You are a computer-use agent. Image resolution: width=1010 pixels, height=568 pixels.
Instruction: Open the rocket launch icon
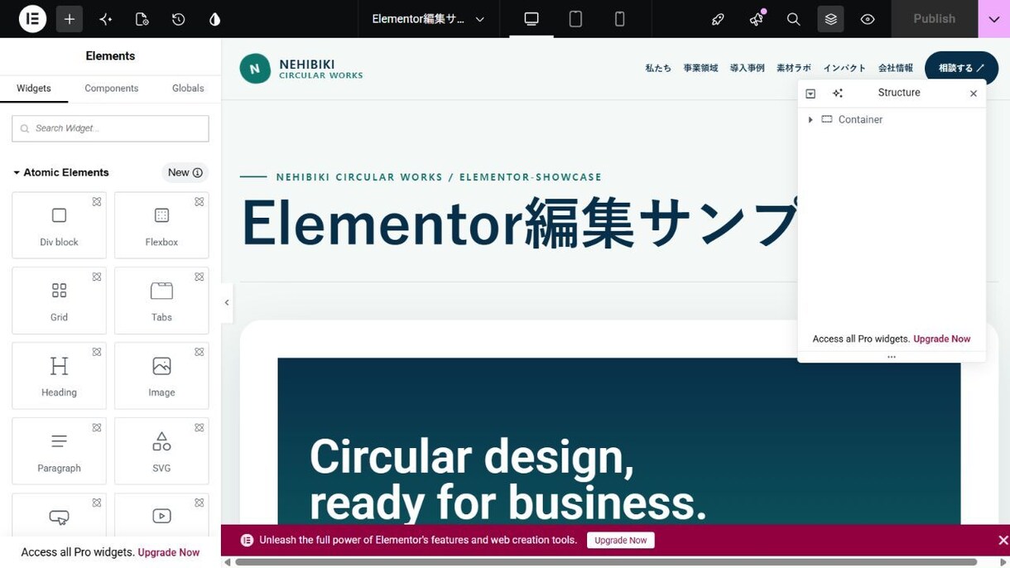point(718,18)
